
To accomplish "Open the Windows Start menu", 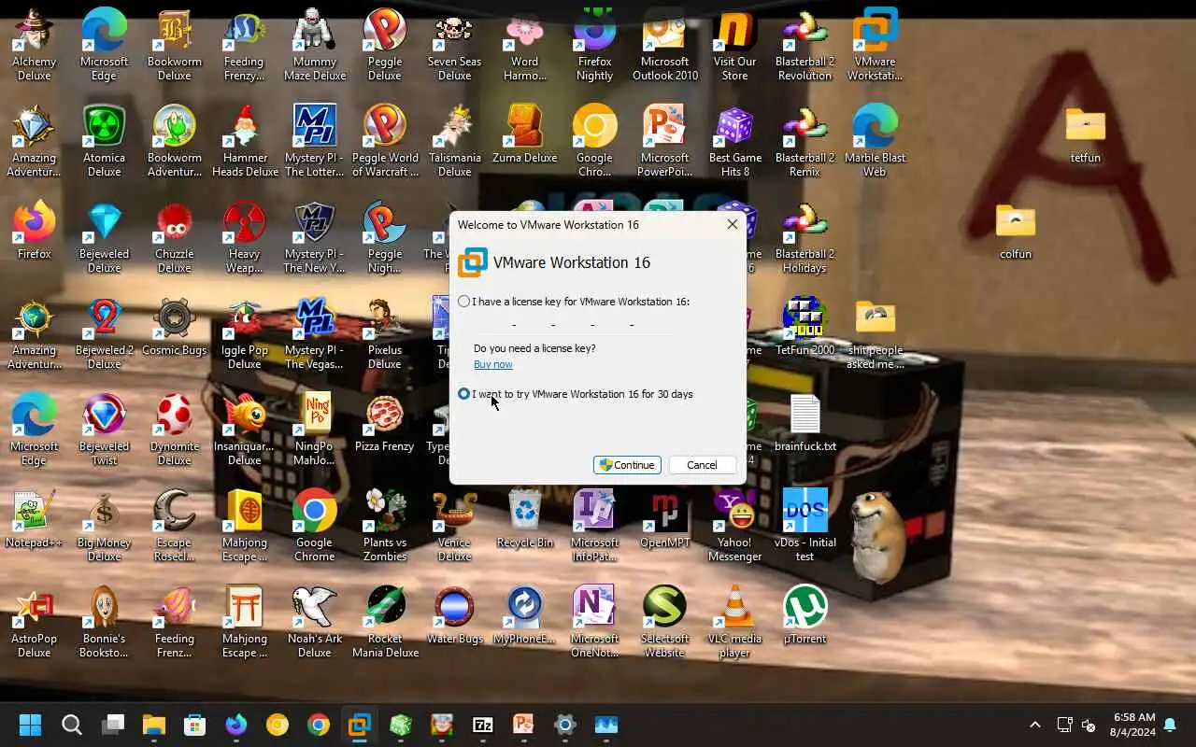I will click(x=30, y=725).
